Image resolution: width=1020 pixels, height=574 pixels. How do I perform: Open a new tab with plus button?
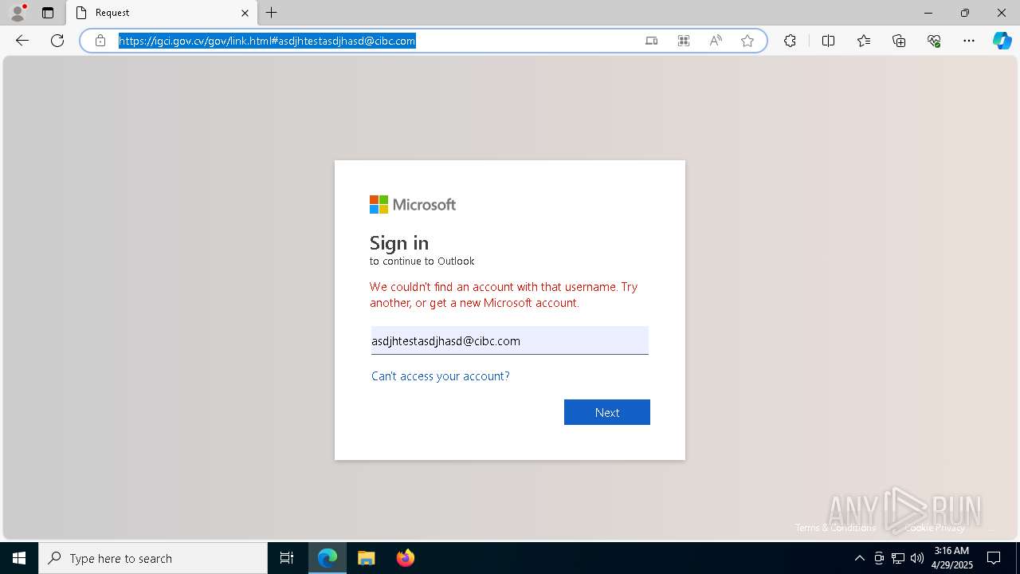272,13
